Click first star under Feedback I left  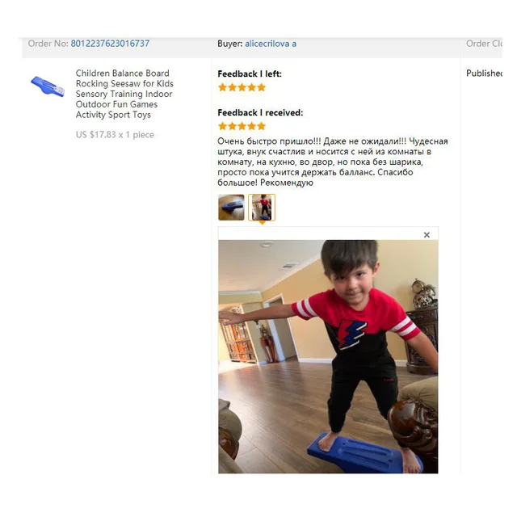(223, 87)
